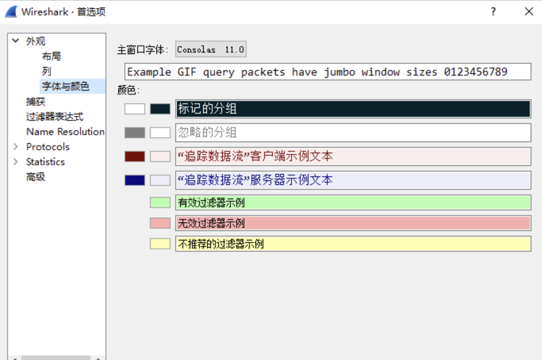Screen dimensions: 542x360
Task: Click the horizontal scrollbar below the sidebar
Action: coord(56,357)
